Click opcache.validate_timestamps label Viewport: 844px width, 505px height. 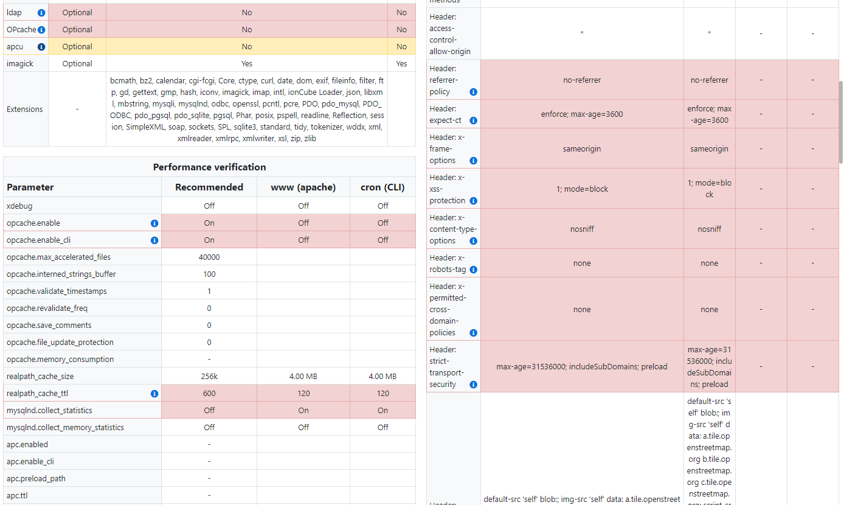[57, 291]
